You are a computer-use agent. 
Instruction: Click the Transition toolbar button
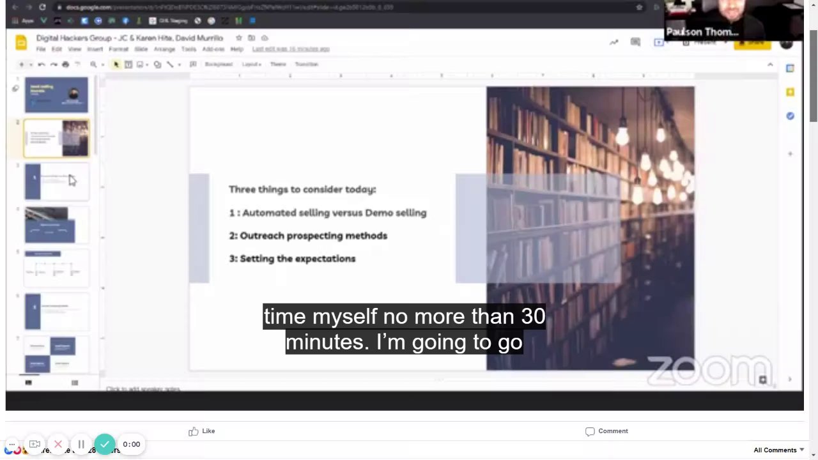pos(307,65)
